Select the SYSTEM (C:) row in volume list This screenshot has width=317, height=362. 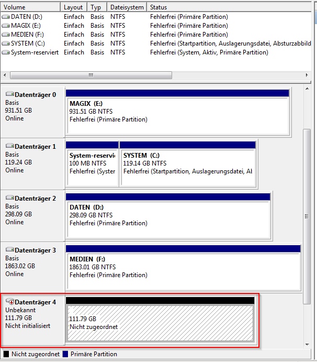pos(156,43)
